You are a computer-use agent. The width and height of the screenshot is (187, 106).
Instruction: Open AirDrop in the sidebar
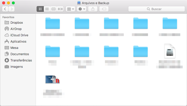click(18, 29)
